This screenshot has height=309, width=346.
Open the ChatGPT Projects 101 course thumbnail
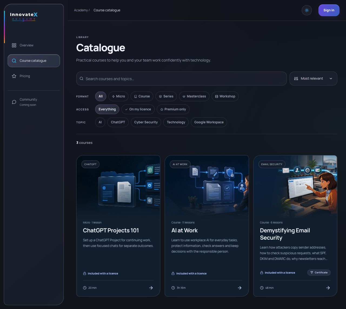[118, 186]
